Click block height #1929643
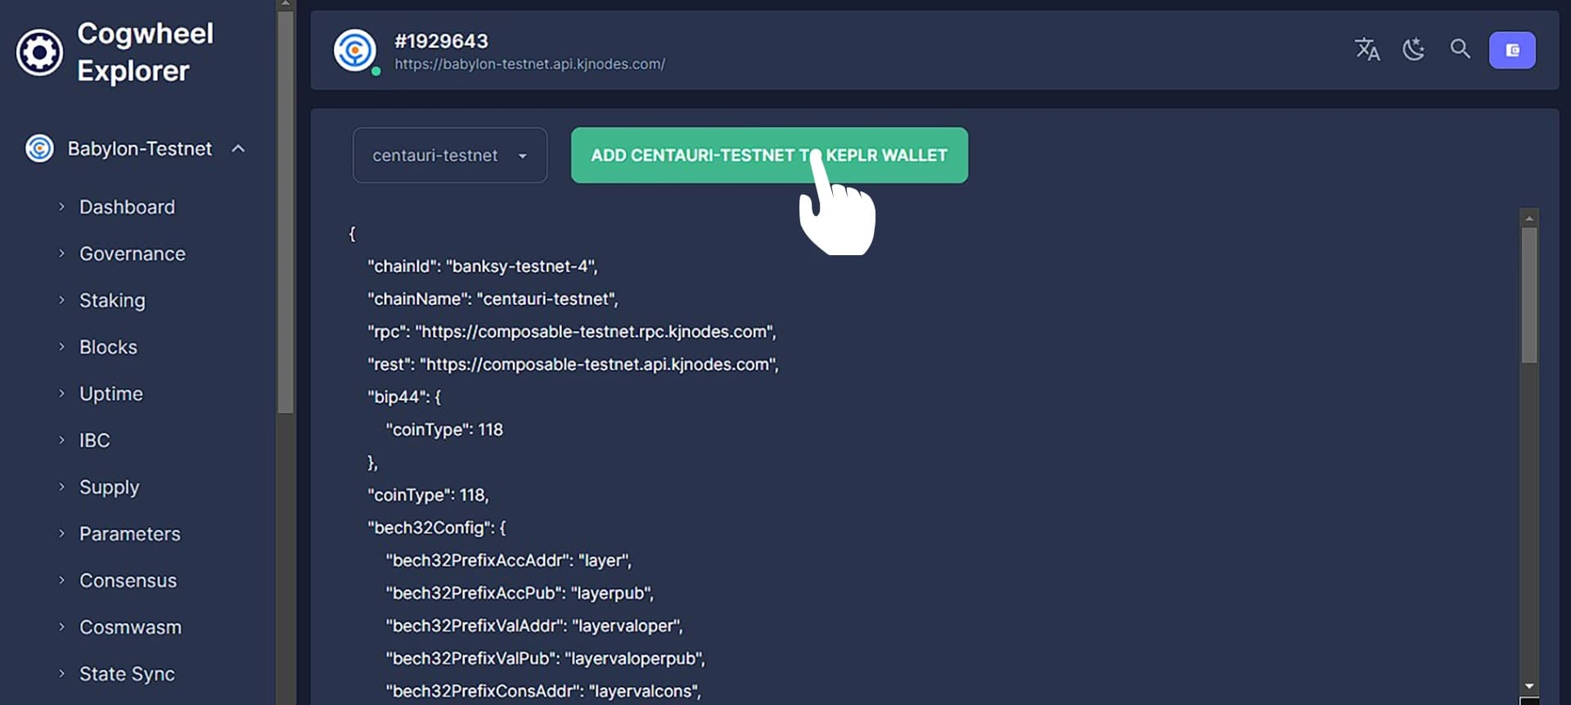The width and height of the screenshot is (1571, 705). [x=441, y=41]
